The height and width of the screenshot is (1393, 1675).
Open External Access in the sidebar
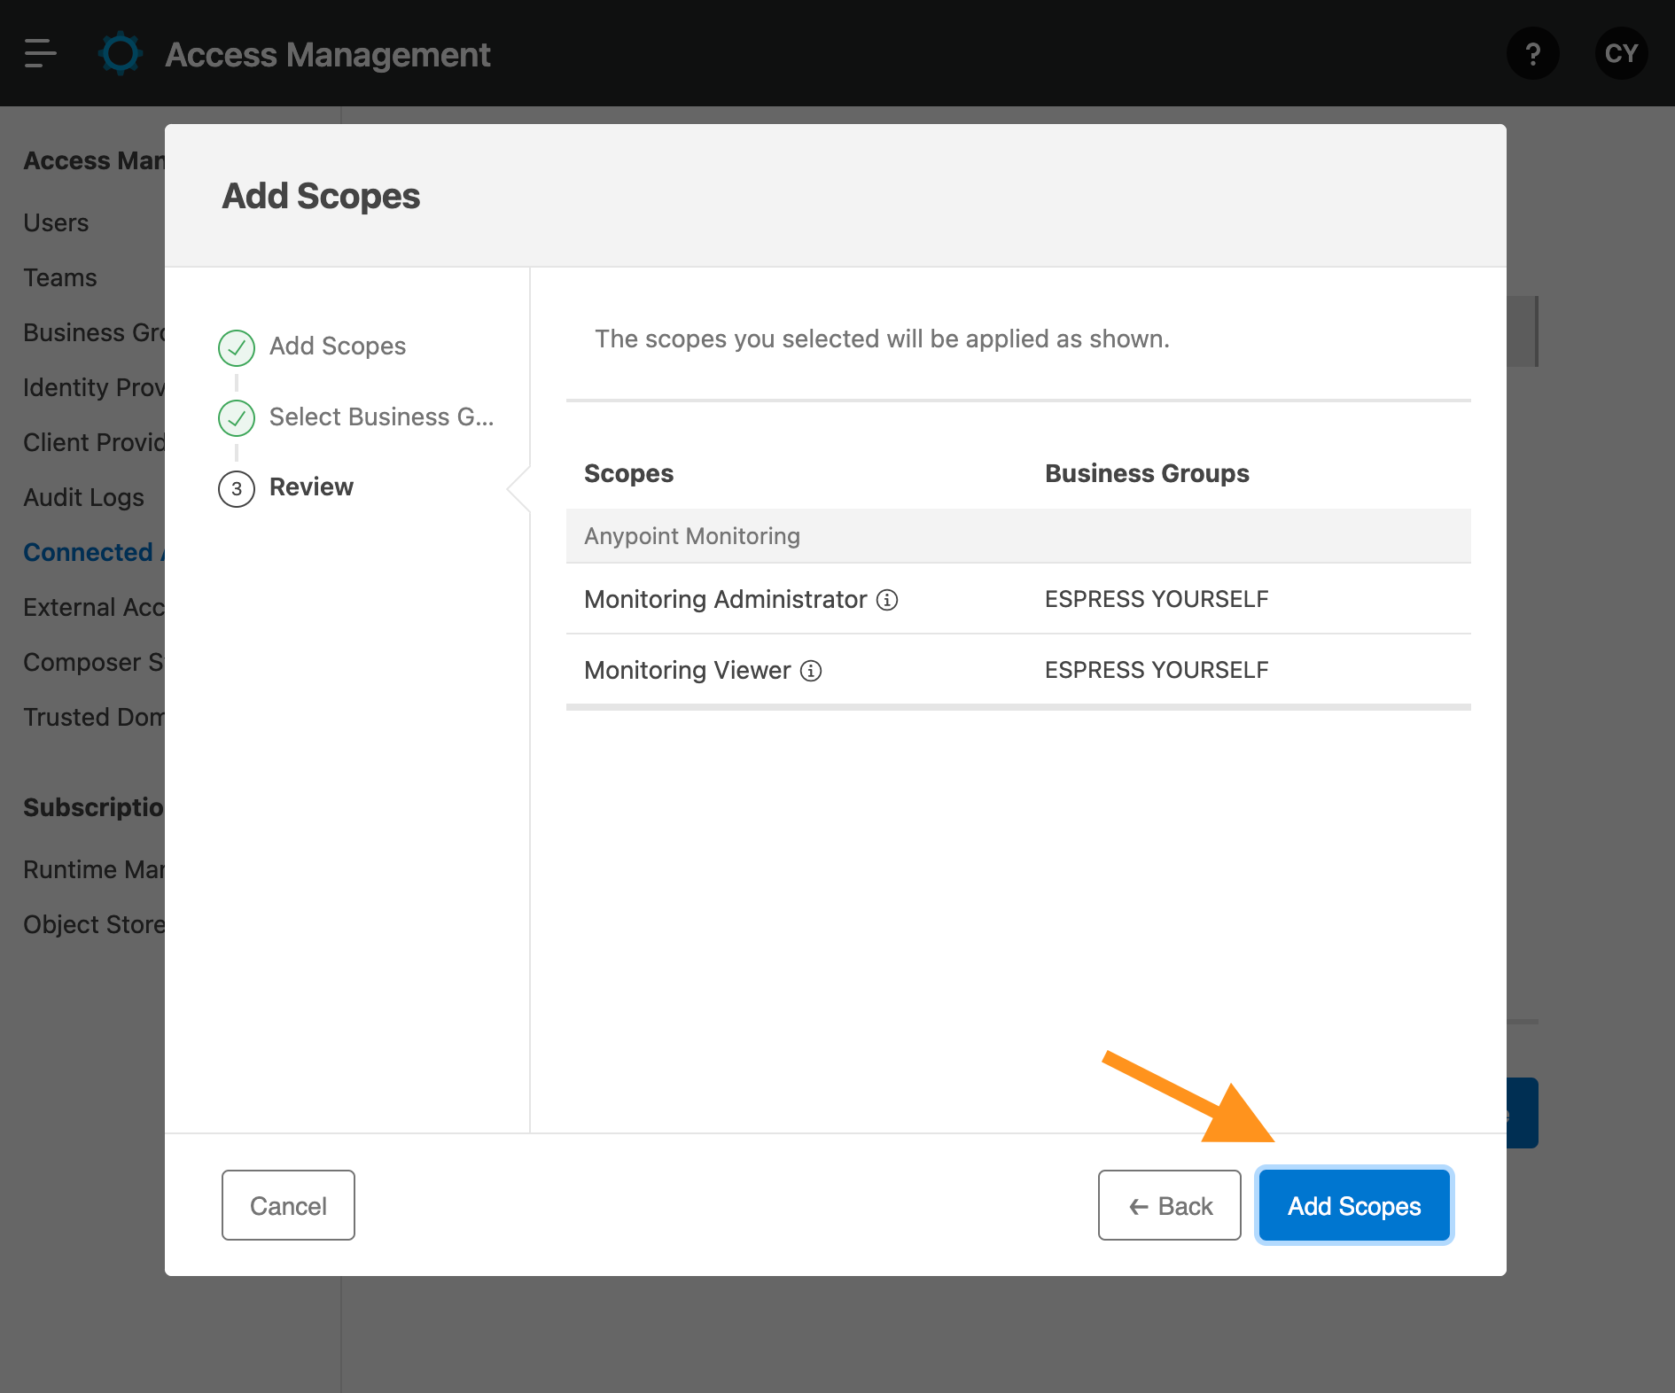(94, 607)
